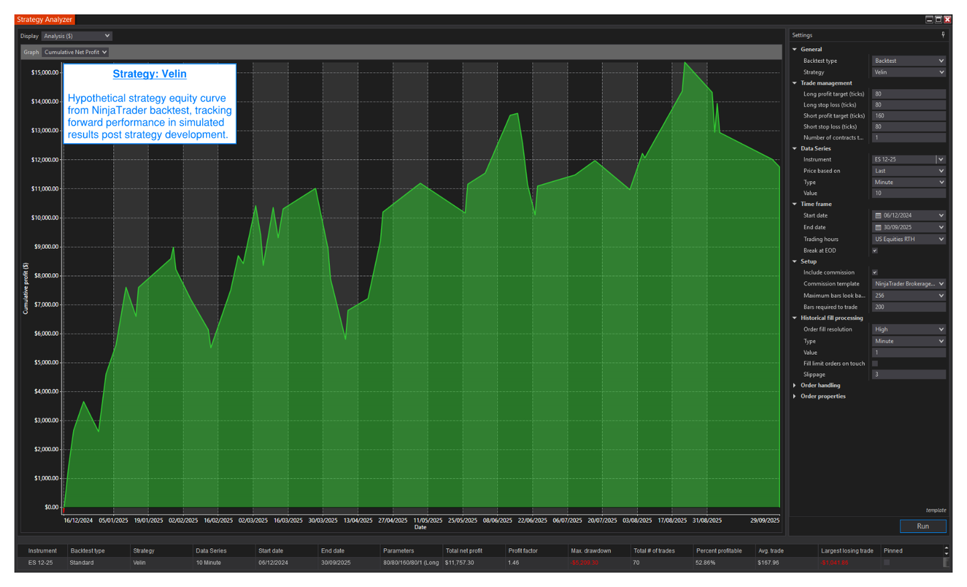Open the End date calendar icon

[x=878, y=228]
